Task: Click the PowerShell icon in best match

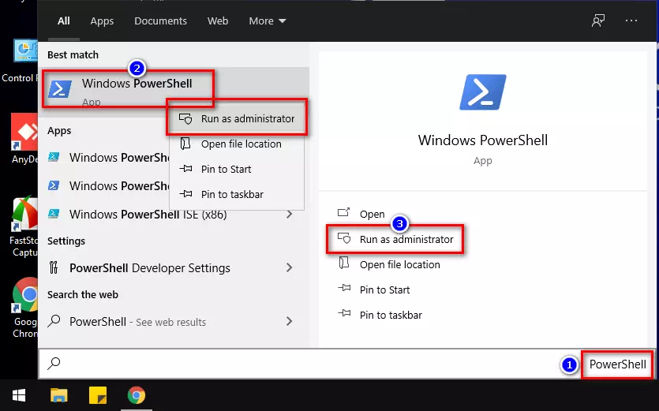Action: [x=60, y=89]
